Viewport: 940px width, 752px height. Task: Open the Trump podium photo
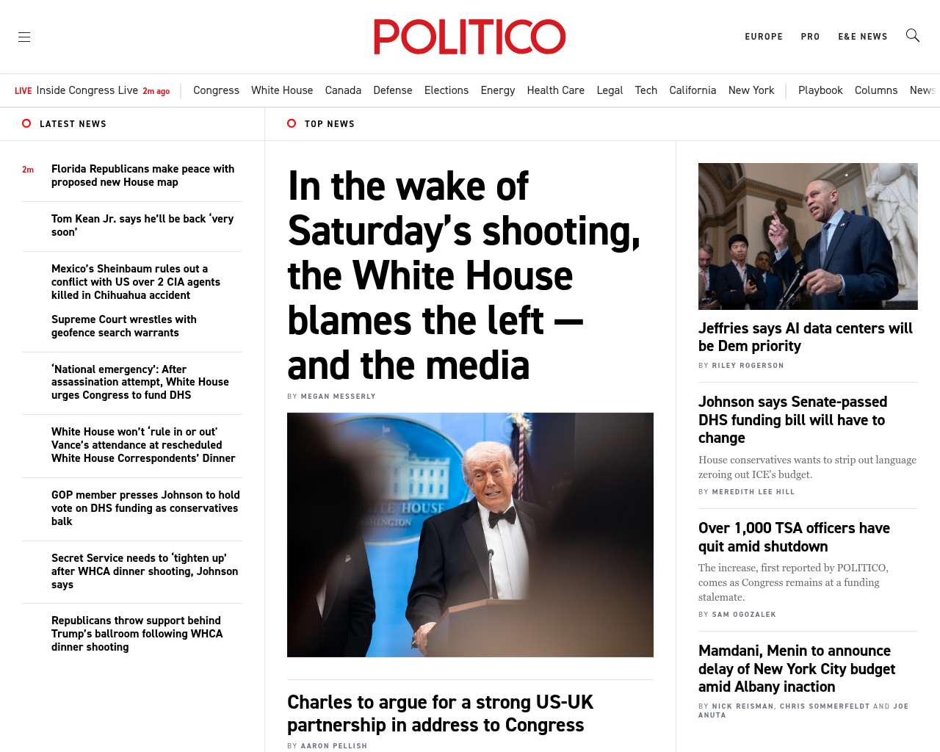click(470, 535)
